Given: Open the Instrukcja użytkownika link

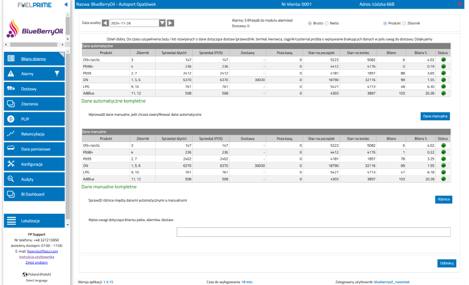Looking at the screenshot, I should click(x=37, y=257).
